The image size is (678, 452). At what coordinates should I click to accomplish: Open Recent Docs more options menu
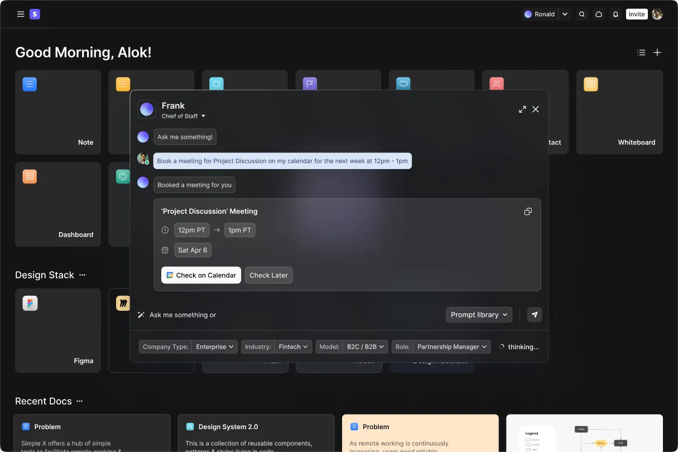pyautogui.click(x=80, y=401)
